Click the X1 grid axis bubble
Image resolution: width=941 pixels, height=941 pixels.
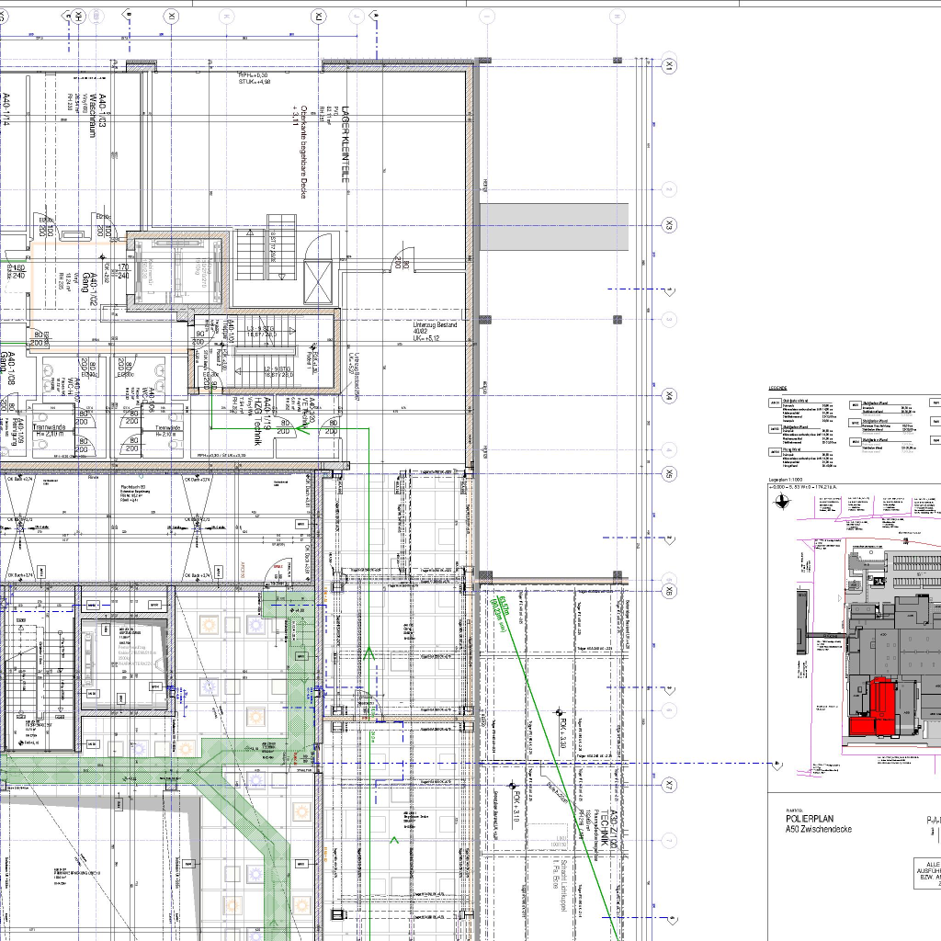coord(671,65)
